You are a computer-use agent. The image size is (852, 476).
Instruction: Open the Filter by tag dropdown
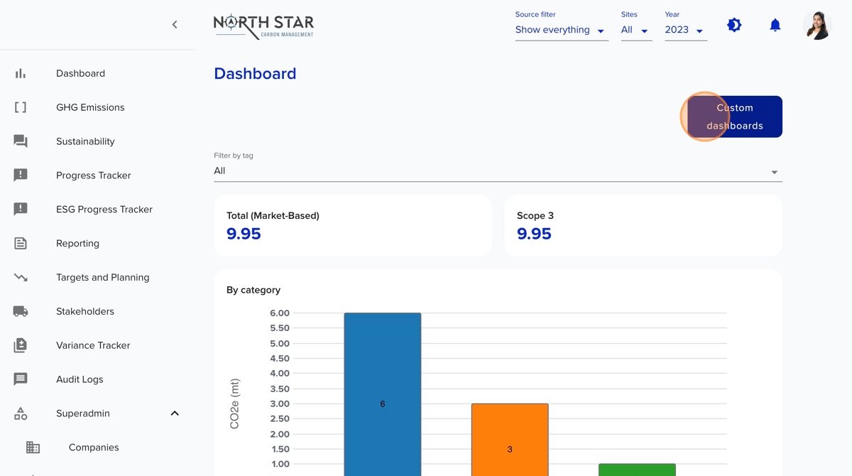click(498, 171)
